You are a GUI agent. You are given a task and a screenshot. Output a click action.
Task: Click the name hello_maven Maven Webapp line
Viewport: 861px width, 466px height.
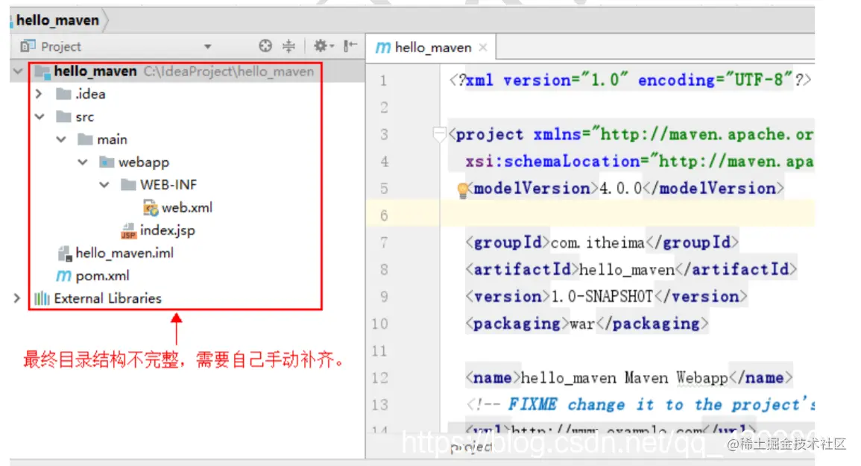tap(629, 378)
